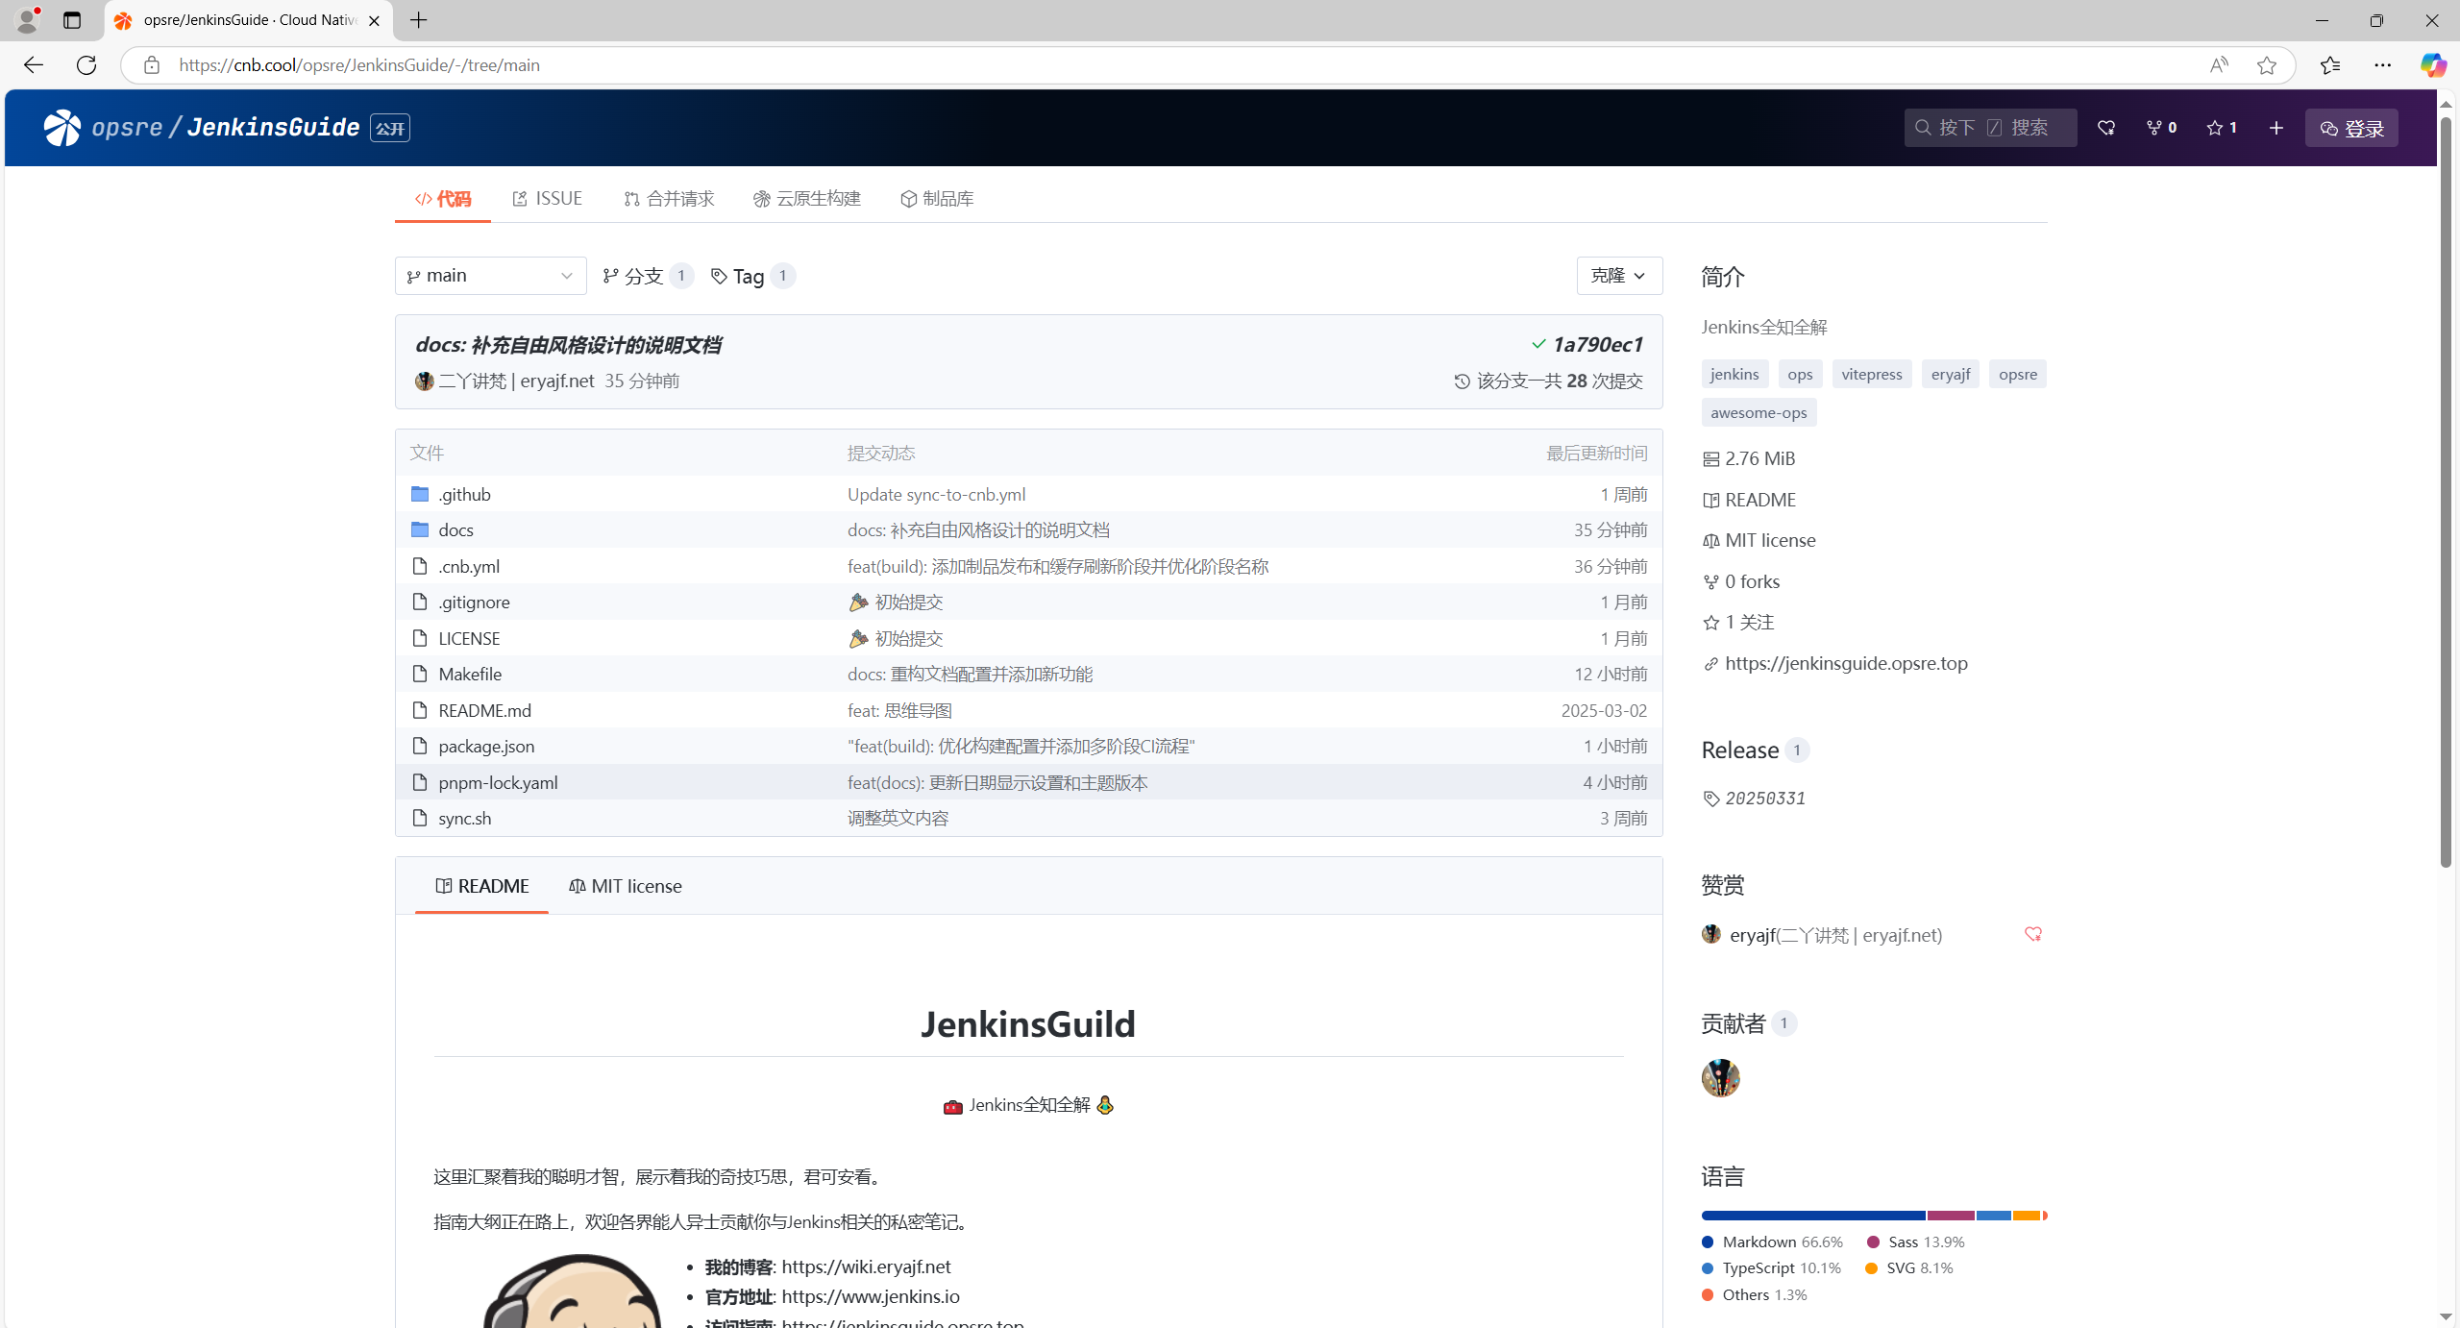
Task: Click the SVG orange segment of language bar
Action: point(2026,1216)
